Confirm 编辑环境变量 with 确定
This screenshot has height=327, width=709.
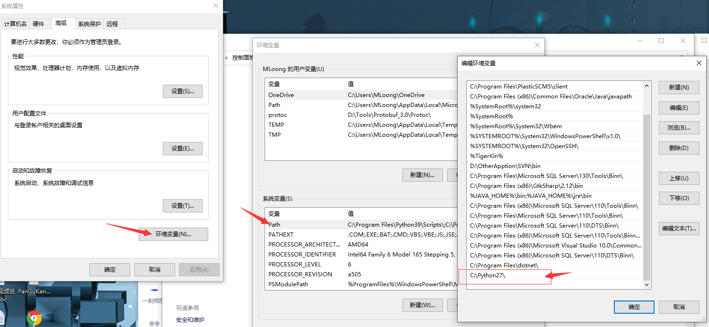point(634,307)
